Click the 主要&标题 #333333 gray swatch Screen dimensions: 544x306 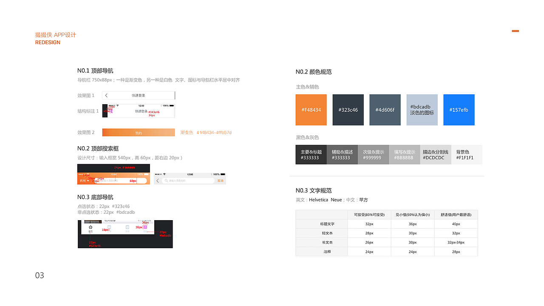(x=311, y=154)
